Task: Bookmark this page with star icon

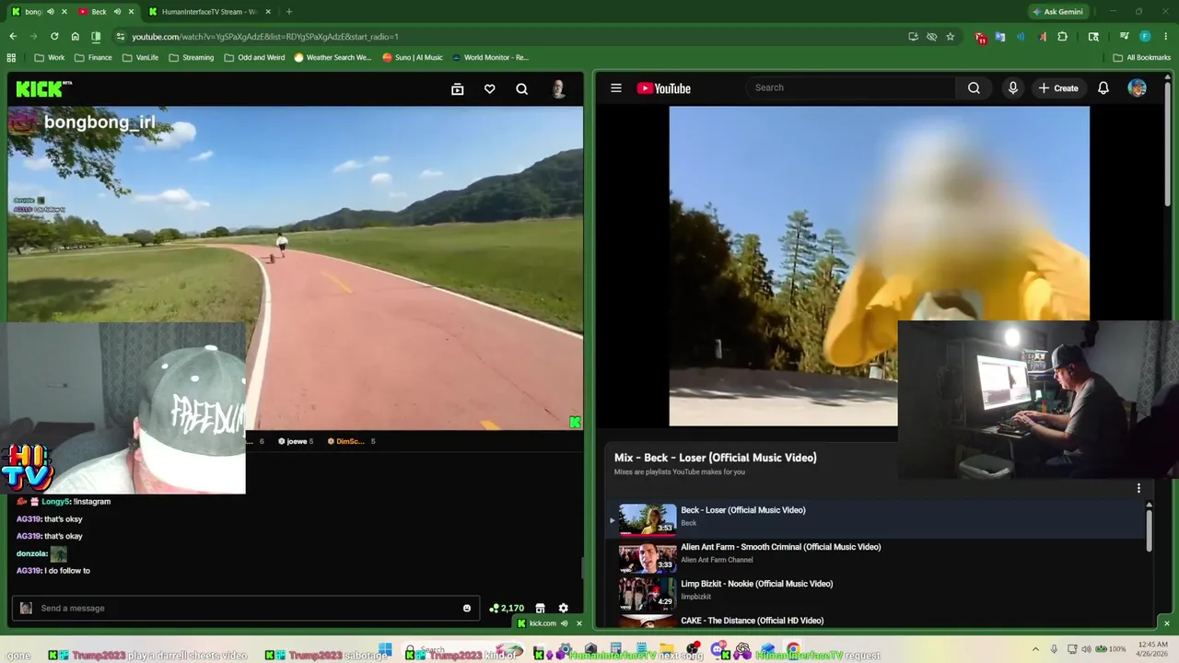Action: tap(951, 37)
